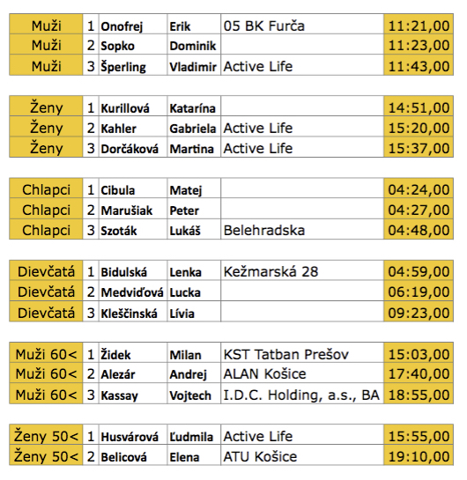Click the Medviďová surname cell

[133, 291]
